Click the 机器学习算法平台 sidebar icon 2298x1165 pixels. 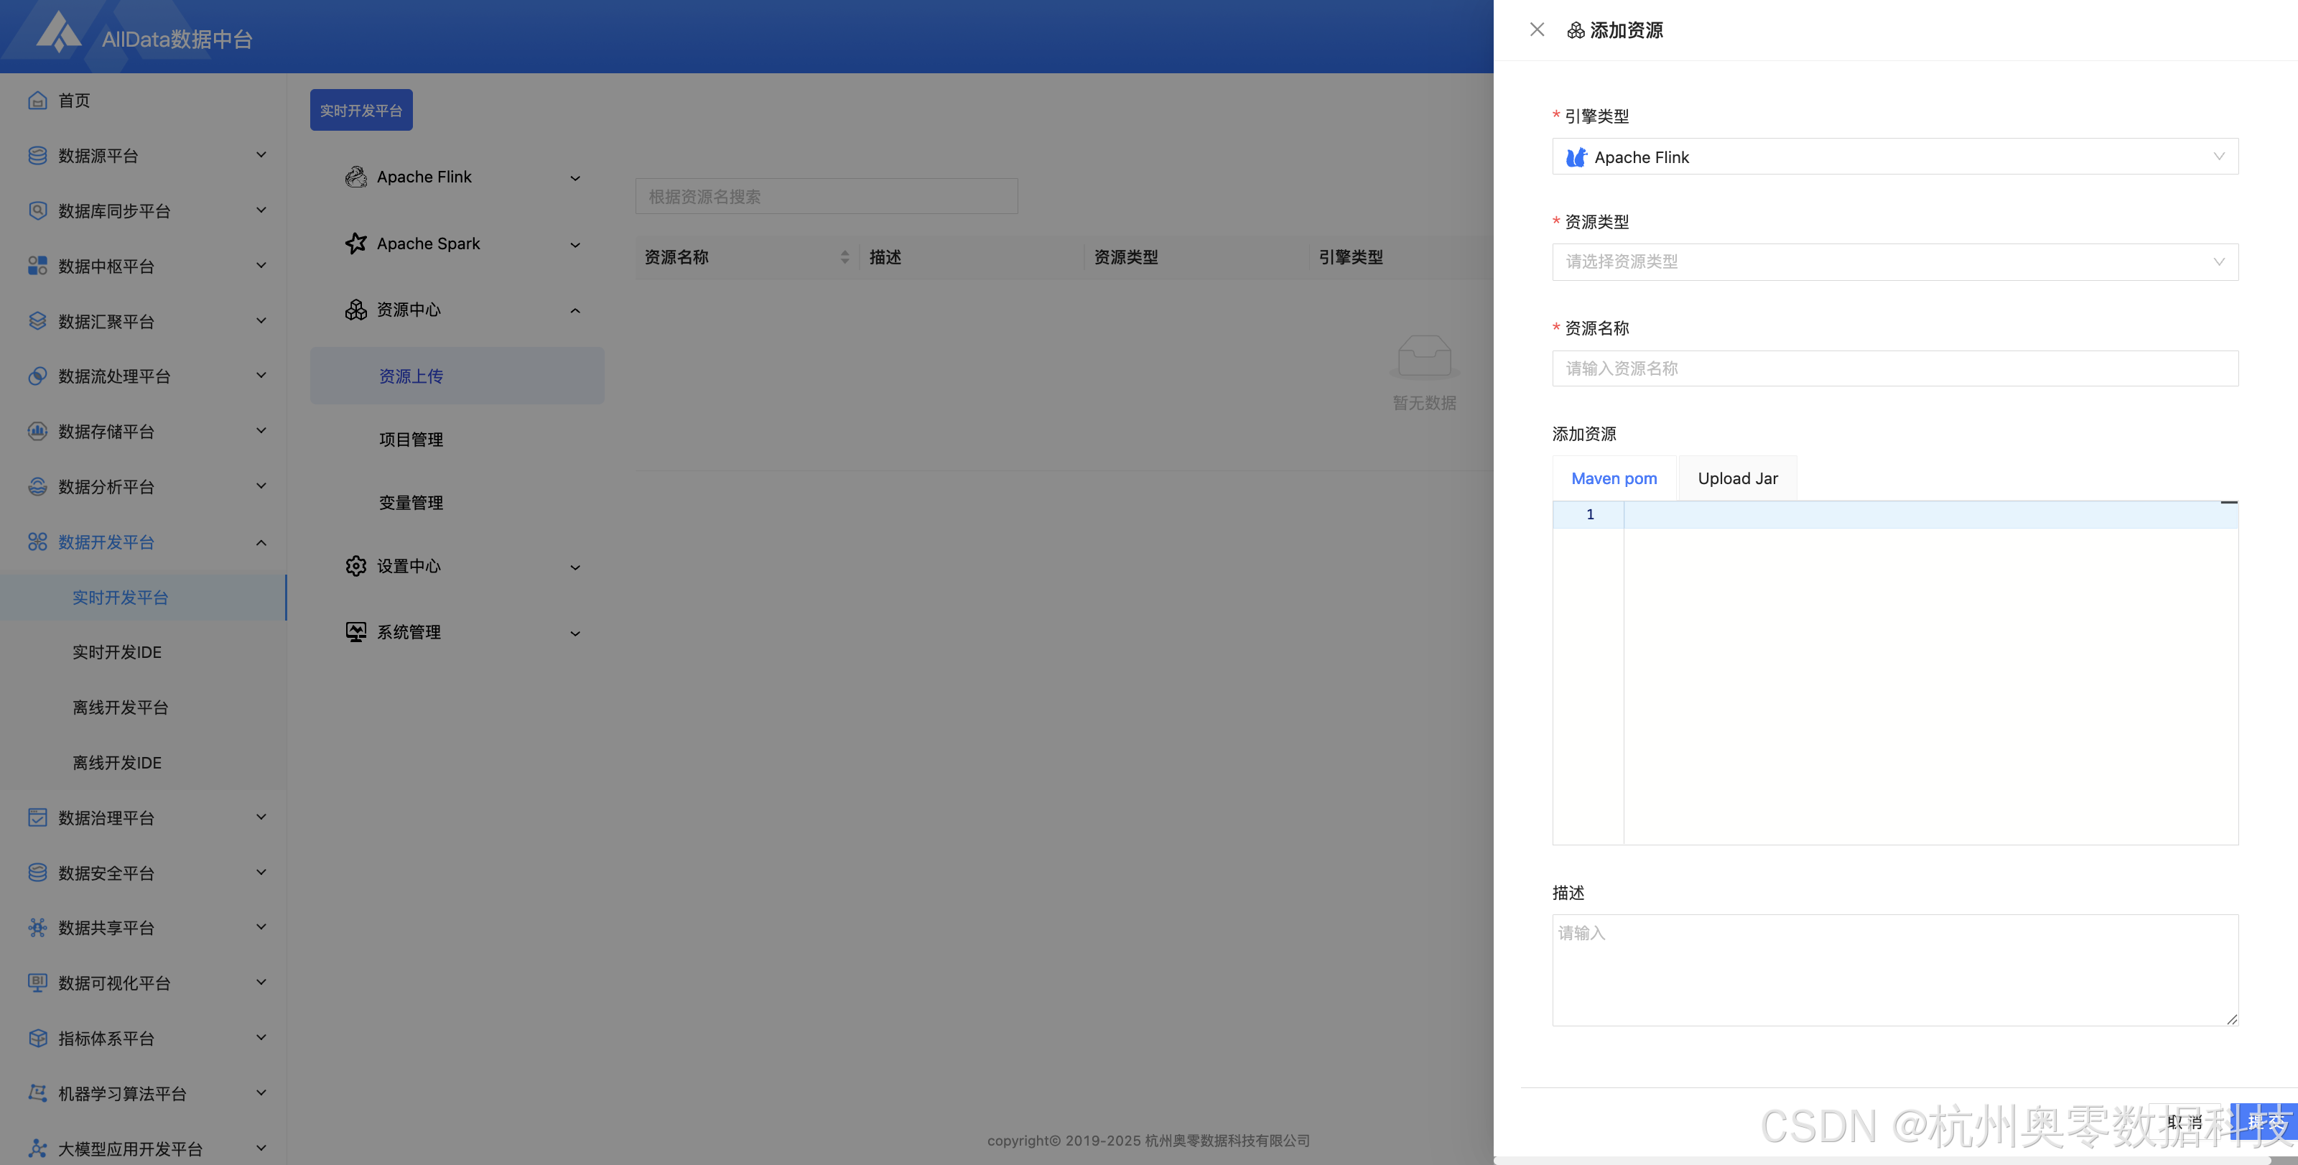pos(37,1092)
